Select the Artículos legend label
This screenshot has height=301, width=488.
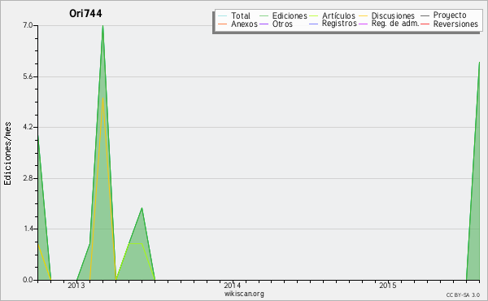(338, 15)
